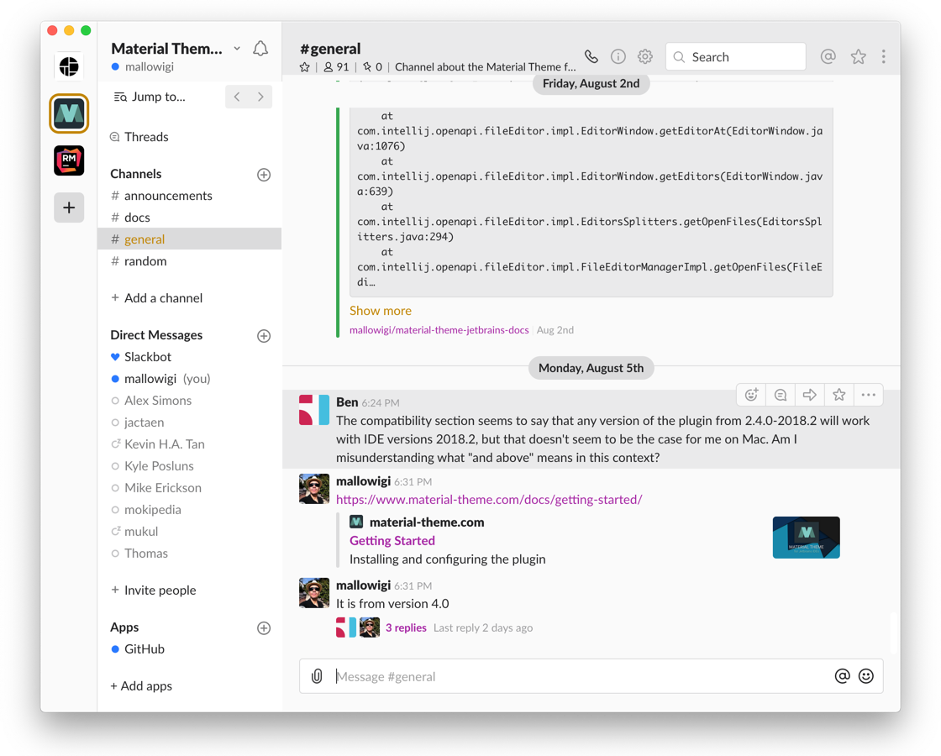Open the Getting Started link preview title
The image size is (941, 756).
click(x=392, y=541)
